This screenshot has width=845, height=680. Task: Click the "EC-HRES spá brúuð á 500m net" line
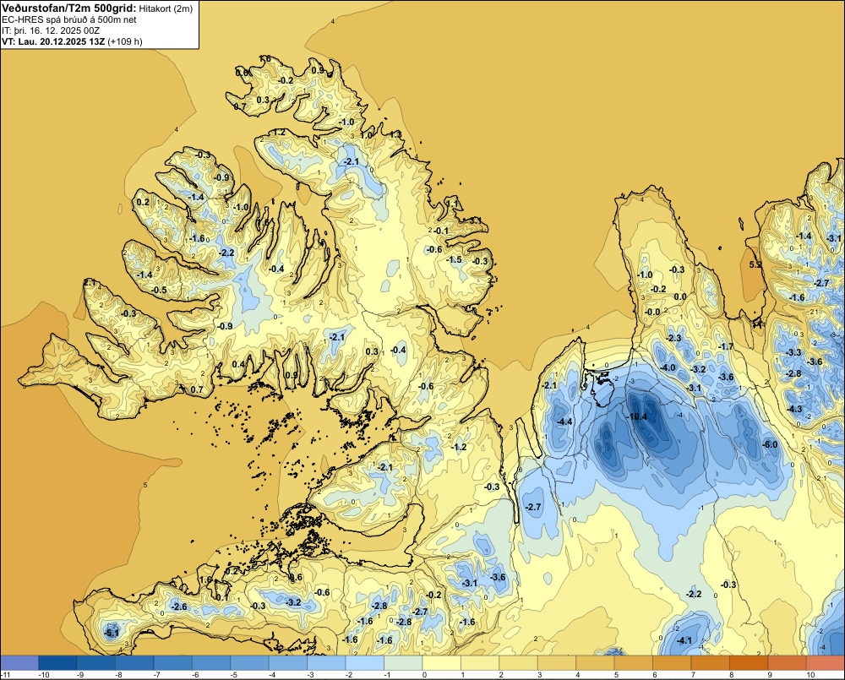click(69, 20)
